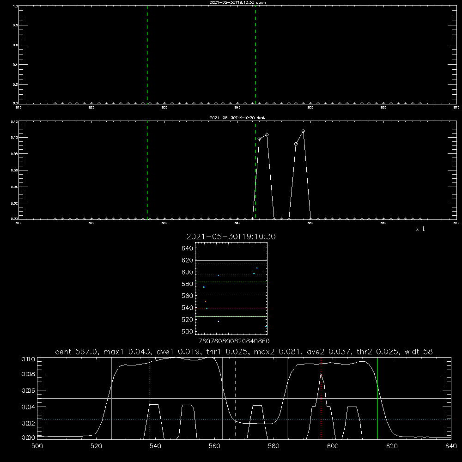Click the '640' y-axis label of the scatter plot

(x=188, y=249)
